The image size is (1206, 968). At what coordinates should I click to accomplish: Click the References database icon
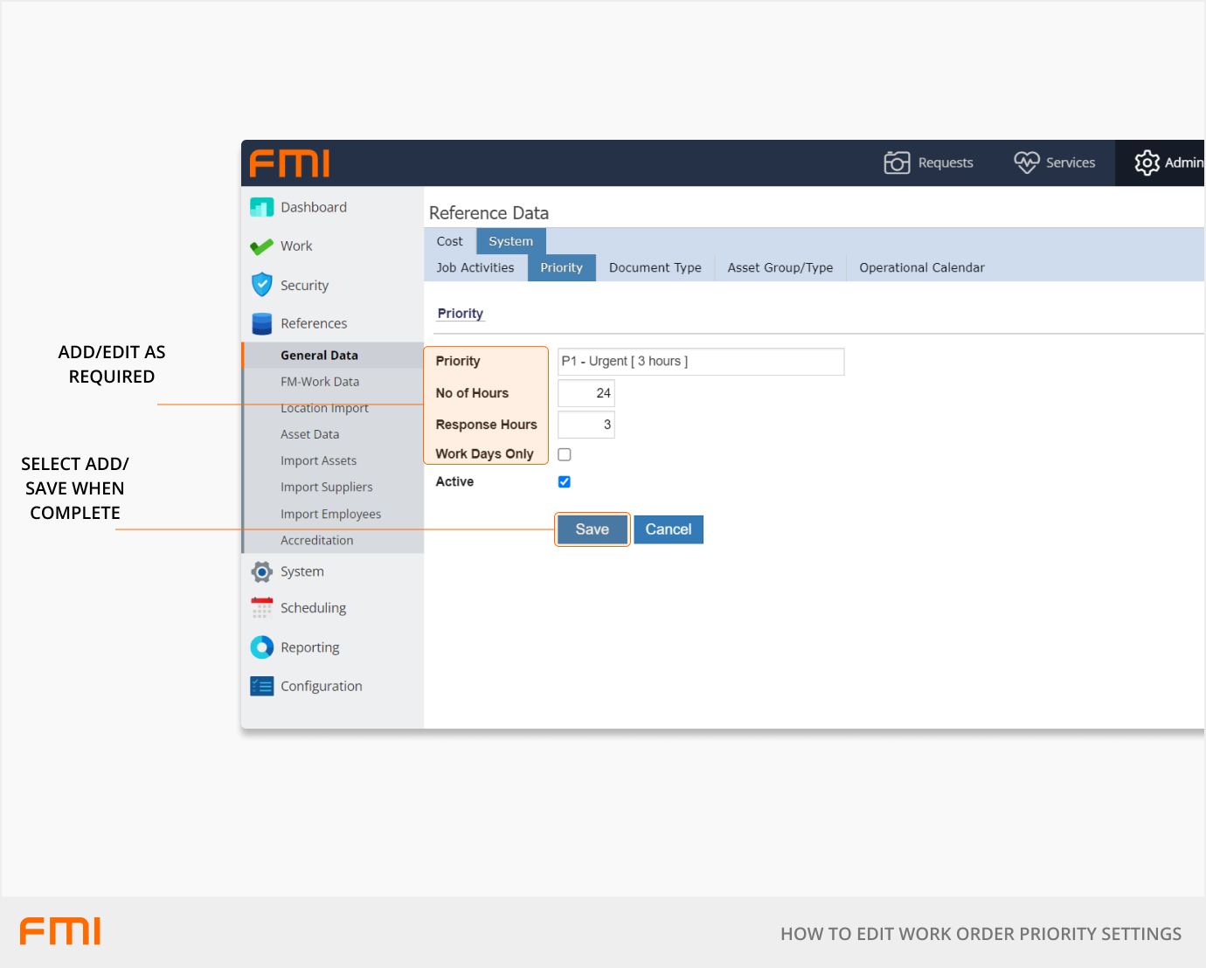[261, 324]
